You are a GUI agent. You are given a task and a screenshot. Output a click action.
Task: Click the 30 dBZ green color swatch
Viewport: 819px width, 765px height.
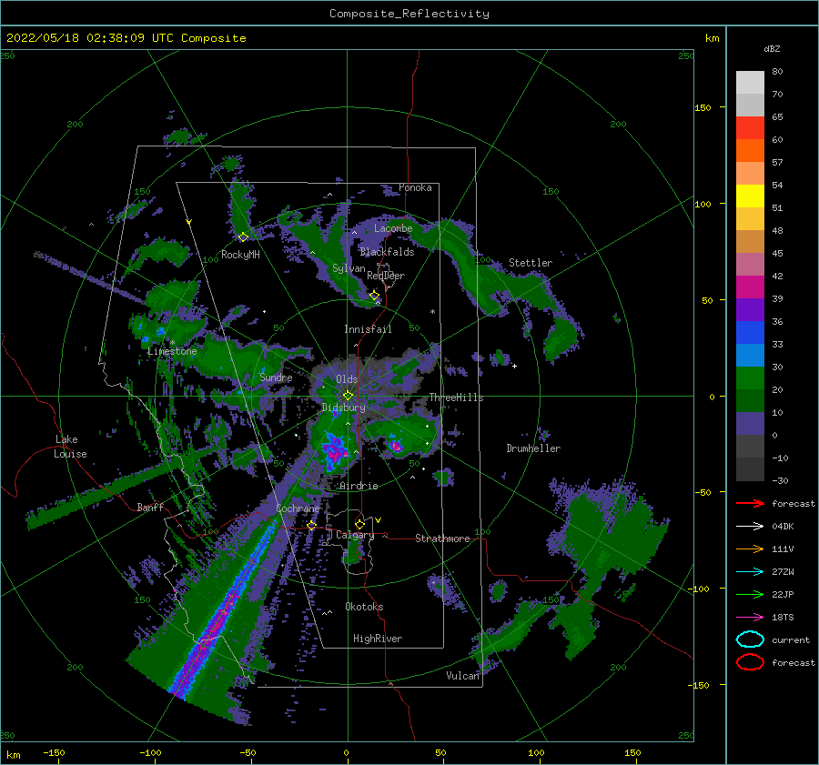(x=750, y=378)
